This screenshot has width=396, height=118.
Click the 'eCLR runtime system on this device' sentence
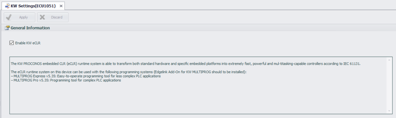point(129,72)
